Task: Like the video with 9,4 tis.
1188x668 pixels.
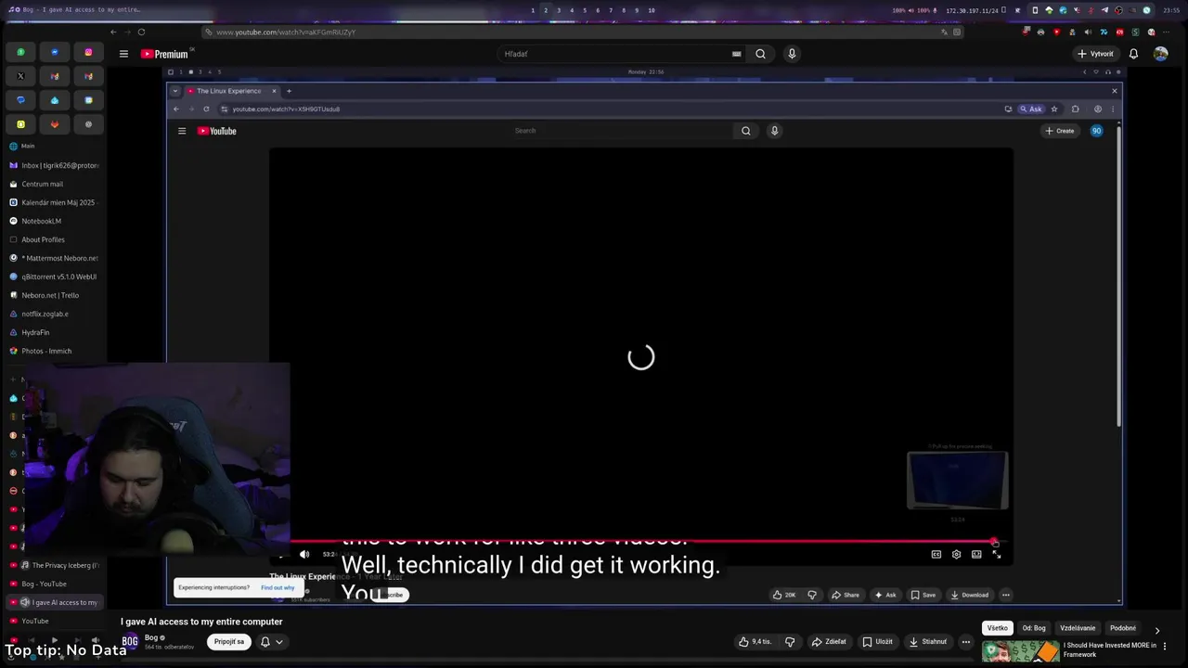Action: tap(755, 641)
